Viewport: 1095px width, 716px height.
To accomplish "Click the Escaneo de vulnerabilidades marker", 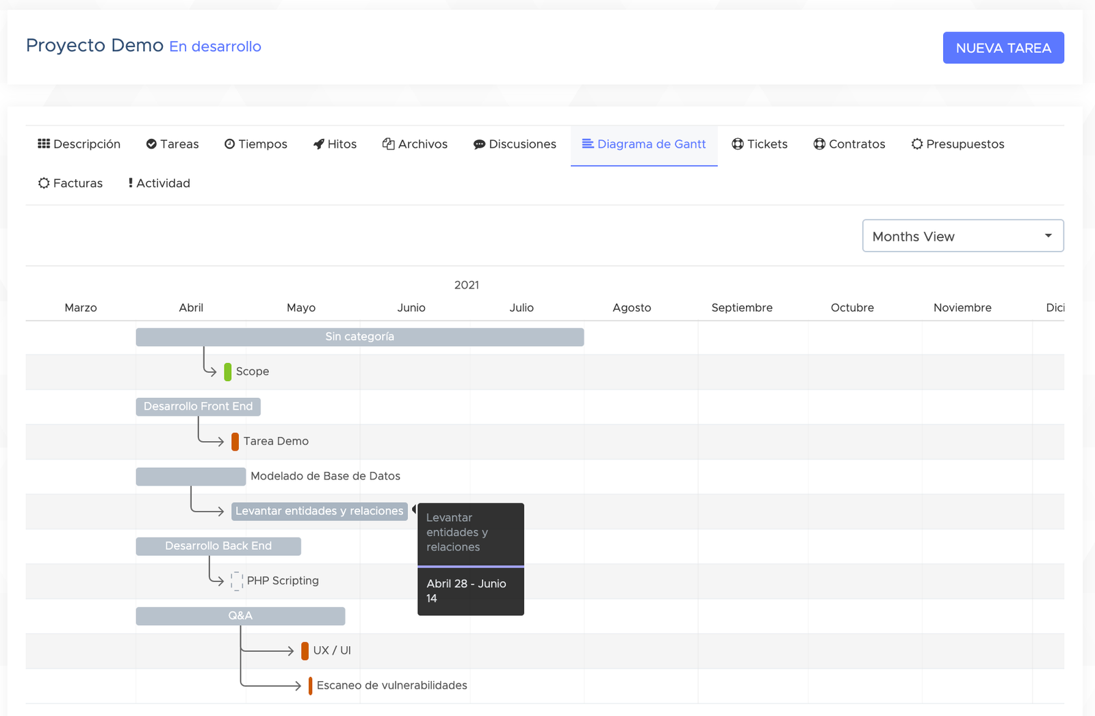I will [311, 686].
